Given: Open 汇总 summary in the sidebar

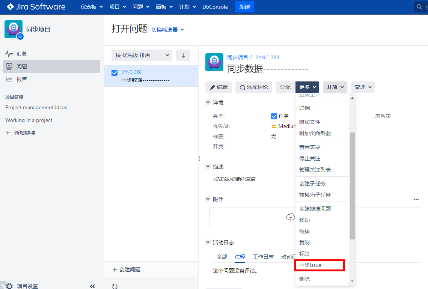Looking at the screenshot, I should (22, 54).
